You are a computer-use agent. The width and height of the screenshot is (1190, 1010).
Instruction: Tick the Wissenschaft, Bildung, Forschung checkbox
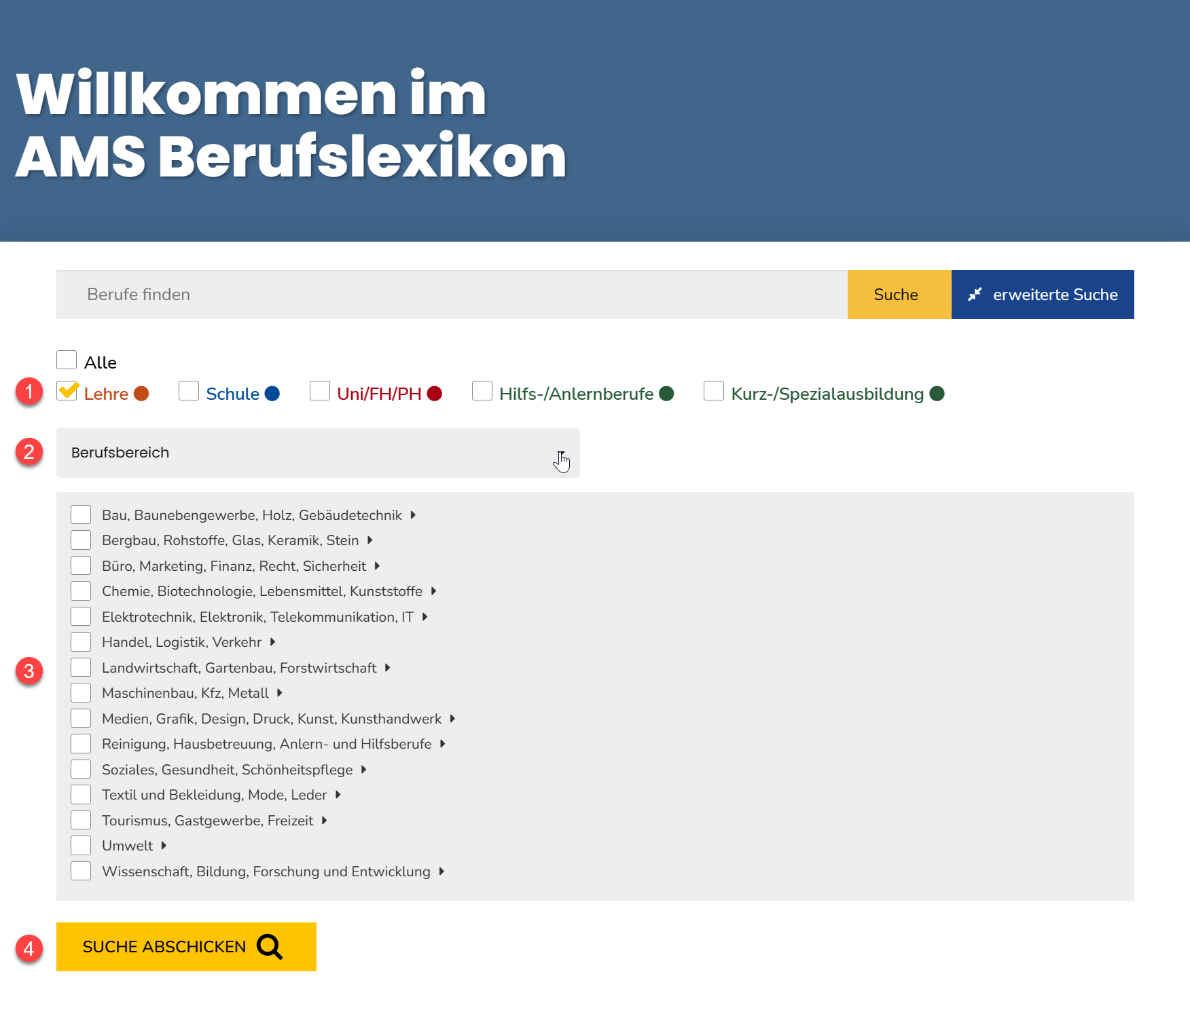pyautogui.click(x=81, y=871)
